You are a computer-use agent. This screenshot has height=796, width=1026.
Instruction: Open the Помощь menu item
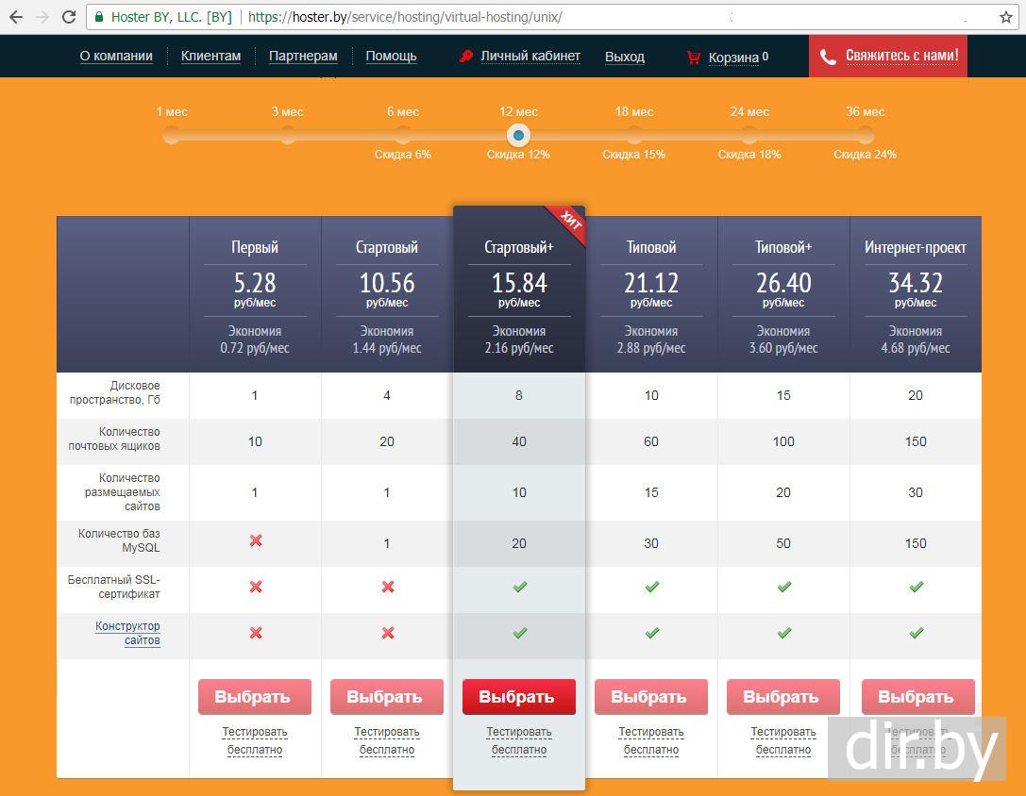point(391,57)
